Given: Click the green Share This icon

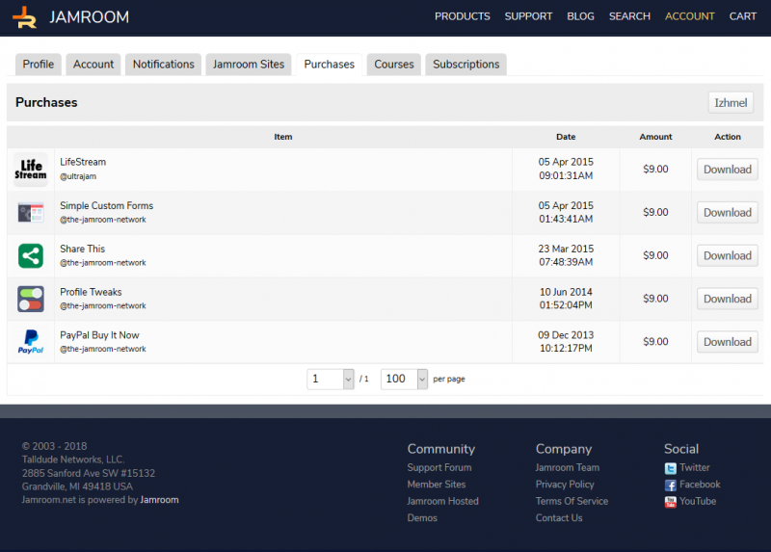Looking at the screenshot, I should pyautogui.click(x=31, y=255).
